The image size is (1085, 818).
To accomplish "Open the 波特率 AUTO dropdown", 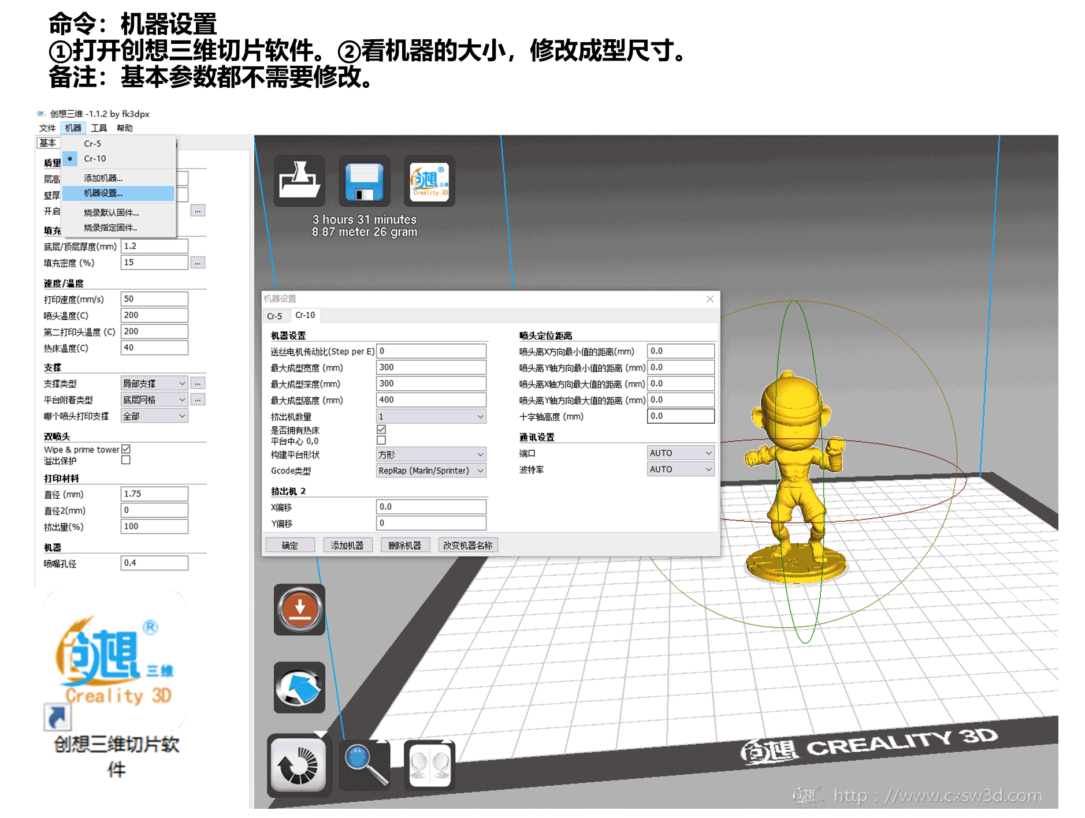I will click(681, 469).
